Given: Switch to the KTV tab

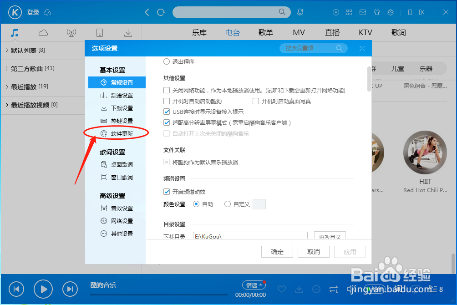Looking at the screenshot, I should click(366, 33).
